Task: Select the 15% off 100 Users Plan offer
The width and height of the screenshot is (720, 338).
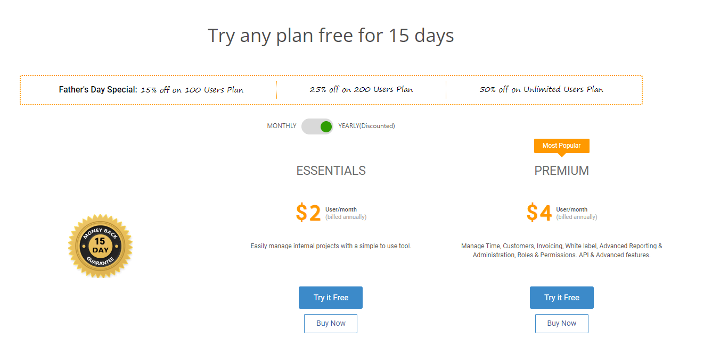Action: click(192, 90)
